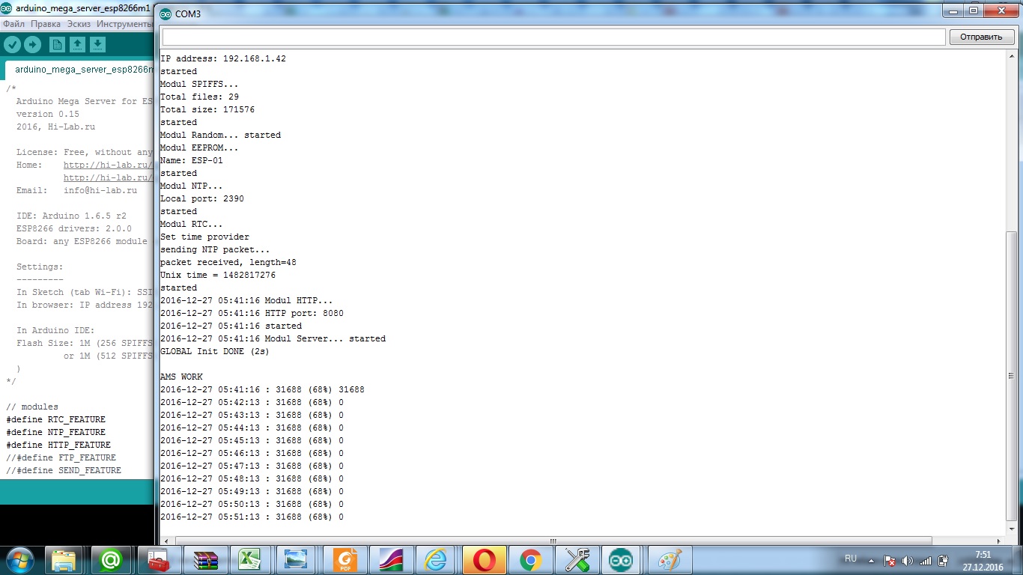Click the Arduino logo icon in COM3 title bar
1023x575 pixels.
click(x=166, y=14)
